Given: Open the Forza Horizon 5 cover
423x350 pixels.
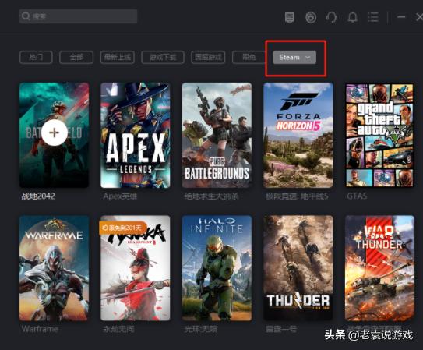Looking at the screenshot, I should [x=298, y=135].
